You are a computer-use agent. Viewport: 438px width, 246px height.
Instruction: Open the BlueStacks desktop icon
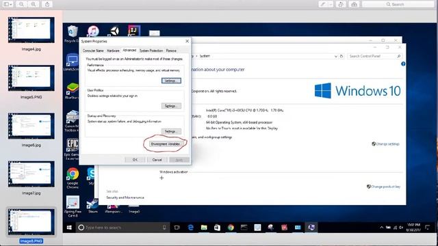72,91
